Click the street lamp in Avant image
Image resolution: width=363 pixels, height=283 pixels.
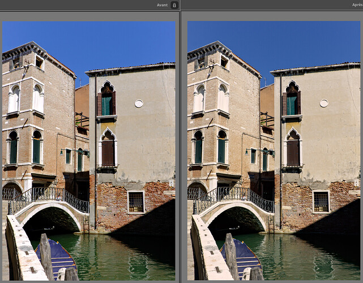[x=63, y=152]
